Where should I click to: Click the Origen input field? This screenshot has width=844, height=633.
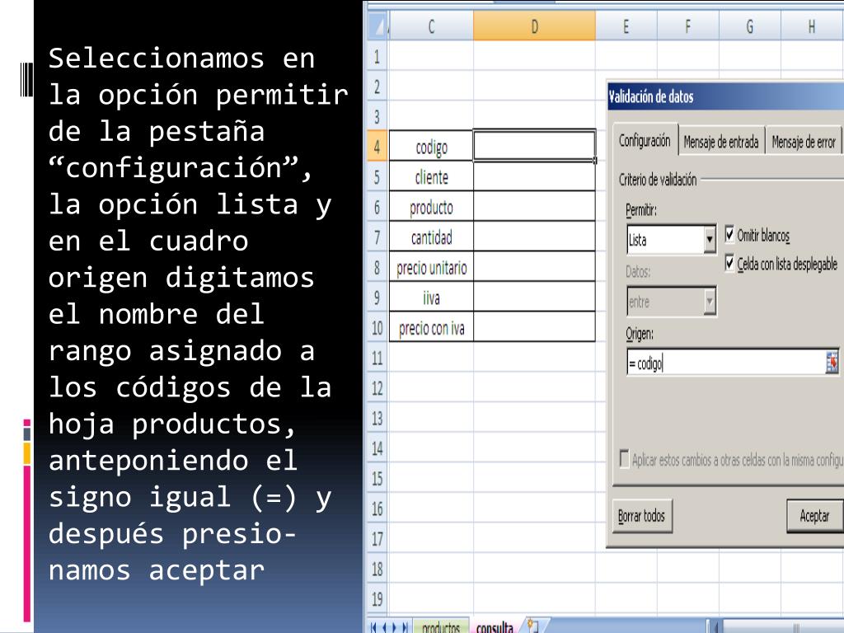[x=725, y=363]
